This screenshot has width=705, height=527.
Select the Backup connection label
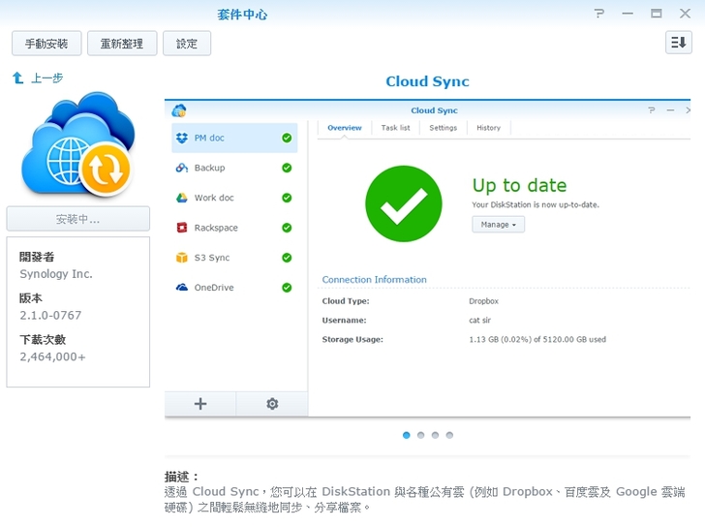(209, 168)
